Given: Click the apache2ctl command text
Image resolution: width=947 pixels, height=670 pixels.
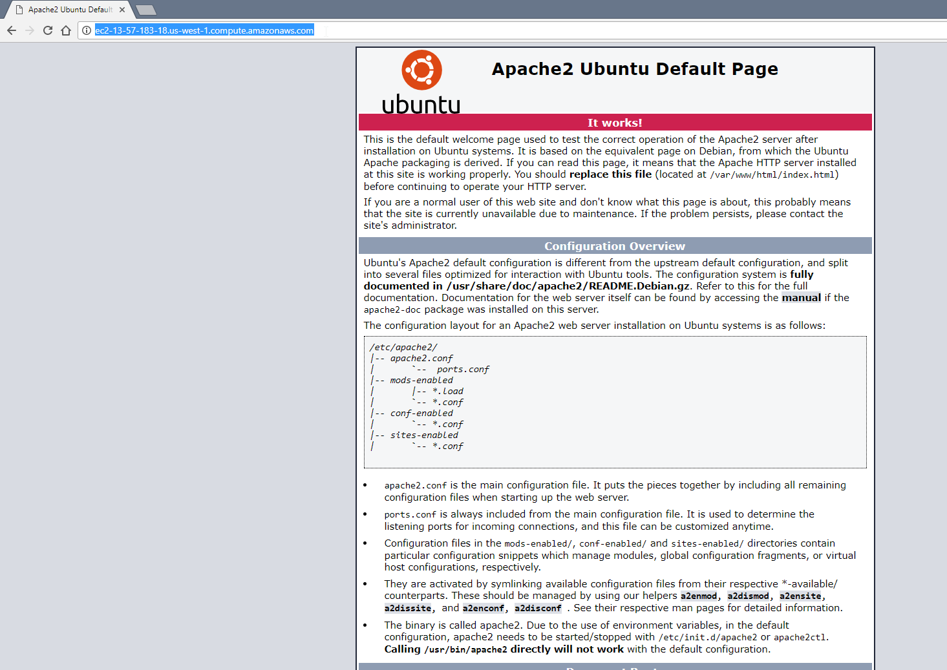Looking at the screenshot, I should pos(800,638).
